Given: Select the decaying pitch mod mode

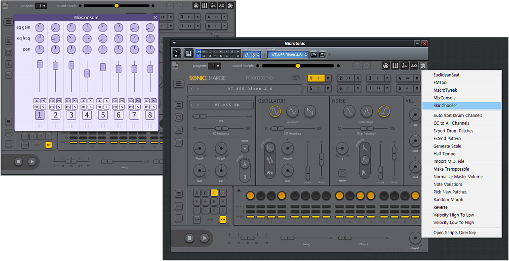Looking at the screenshot, I should click(x=270, y=148).
